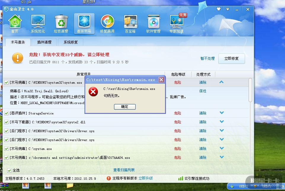The height and width of the screenshot is (191, 285).
Task: Click the 危险 level of the syste2.dll row
Action: (x=177, y=122)
